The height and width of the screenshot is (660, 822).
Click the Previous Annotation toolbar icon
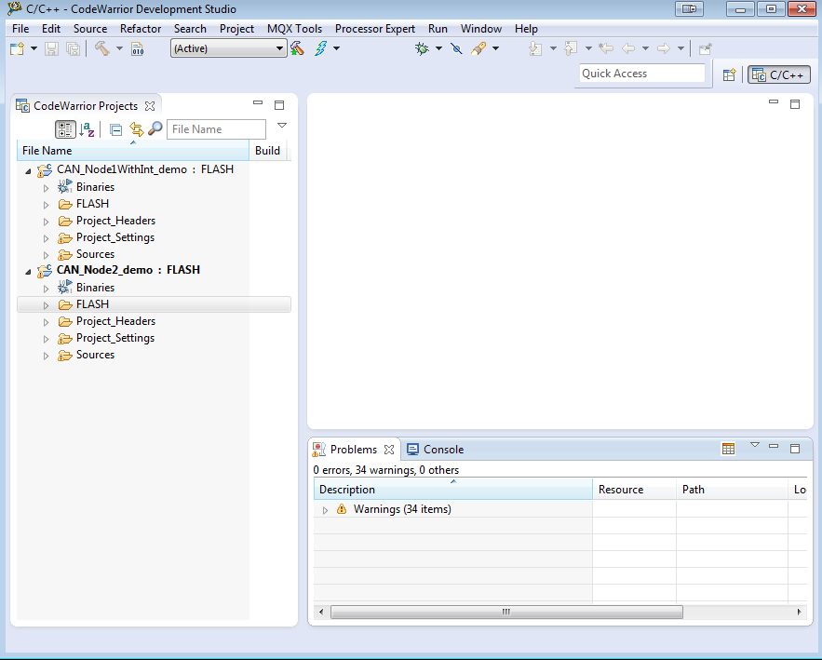pos(571,48)
